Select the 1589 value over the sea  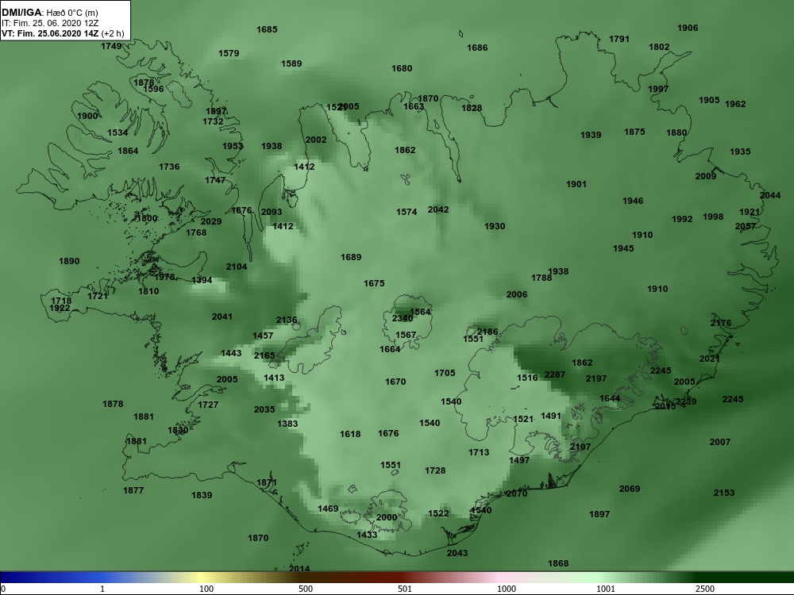[x=291, y=63]
